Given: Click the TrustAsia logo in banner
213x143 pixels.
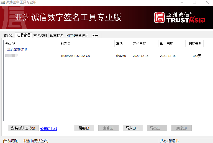Looking at the screenshot, I should pyautogui.click(x=179, y=18).
